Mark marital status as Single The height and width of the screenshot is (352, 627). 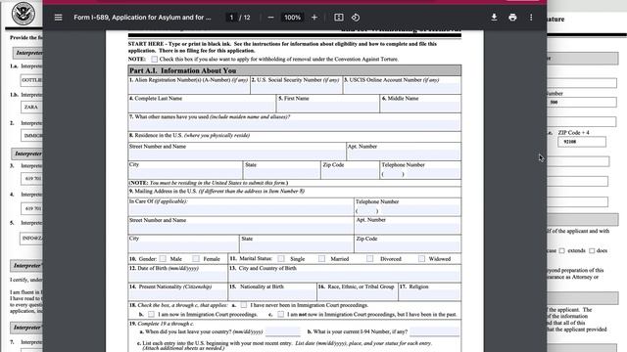pos(281,258)
